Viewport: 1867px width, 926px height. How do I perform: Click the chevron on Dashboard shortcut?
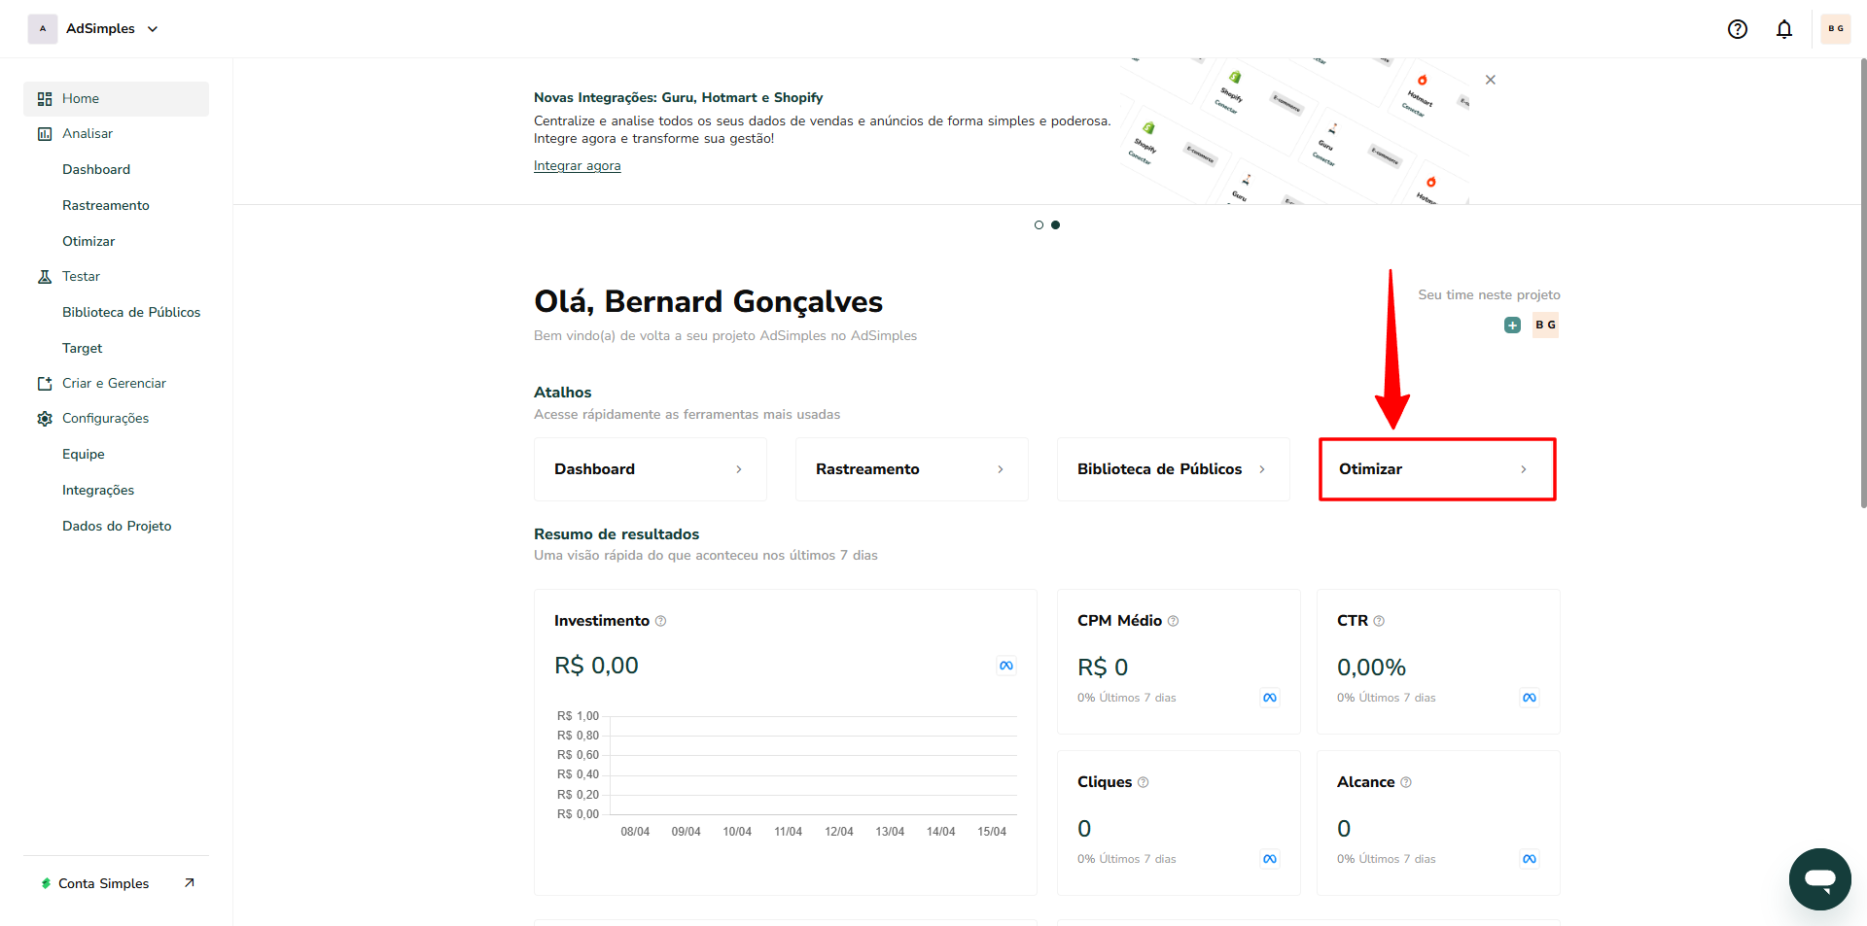pyautogui.click(x=739, y=469)
